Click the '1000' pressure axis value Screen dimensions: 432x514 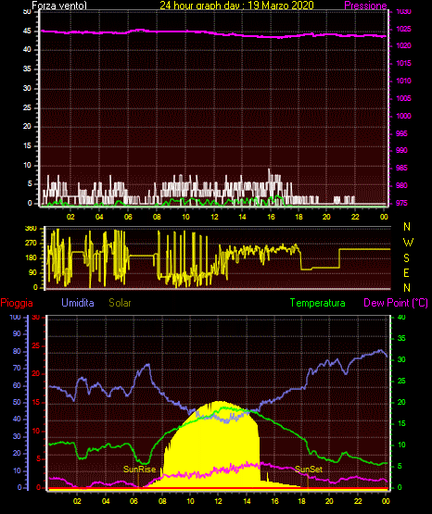click(403, 116)
